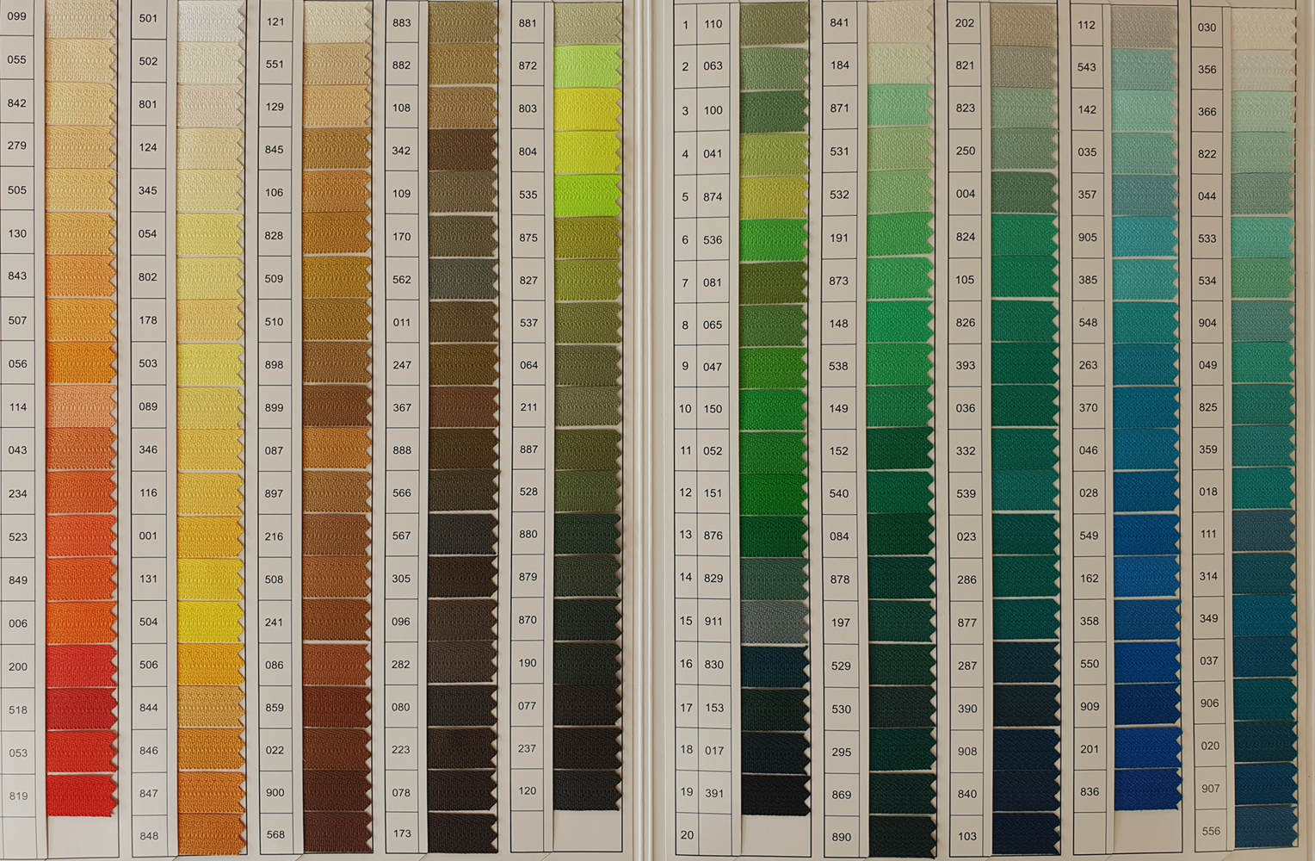1315x861 pixels.
Task: Choose the yellow swatch labeled 504
Action: click(210, 622)
